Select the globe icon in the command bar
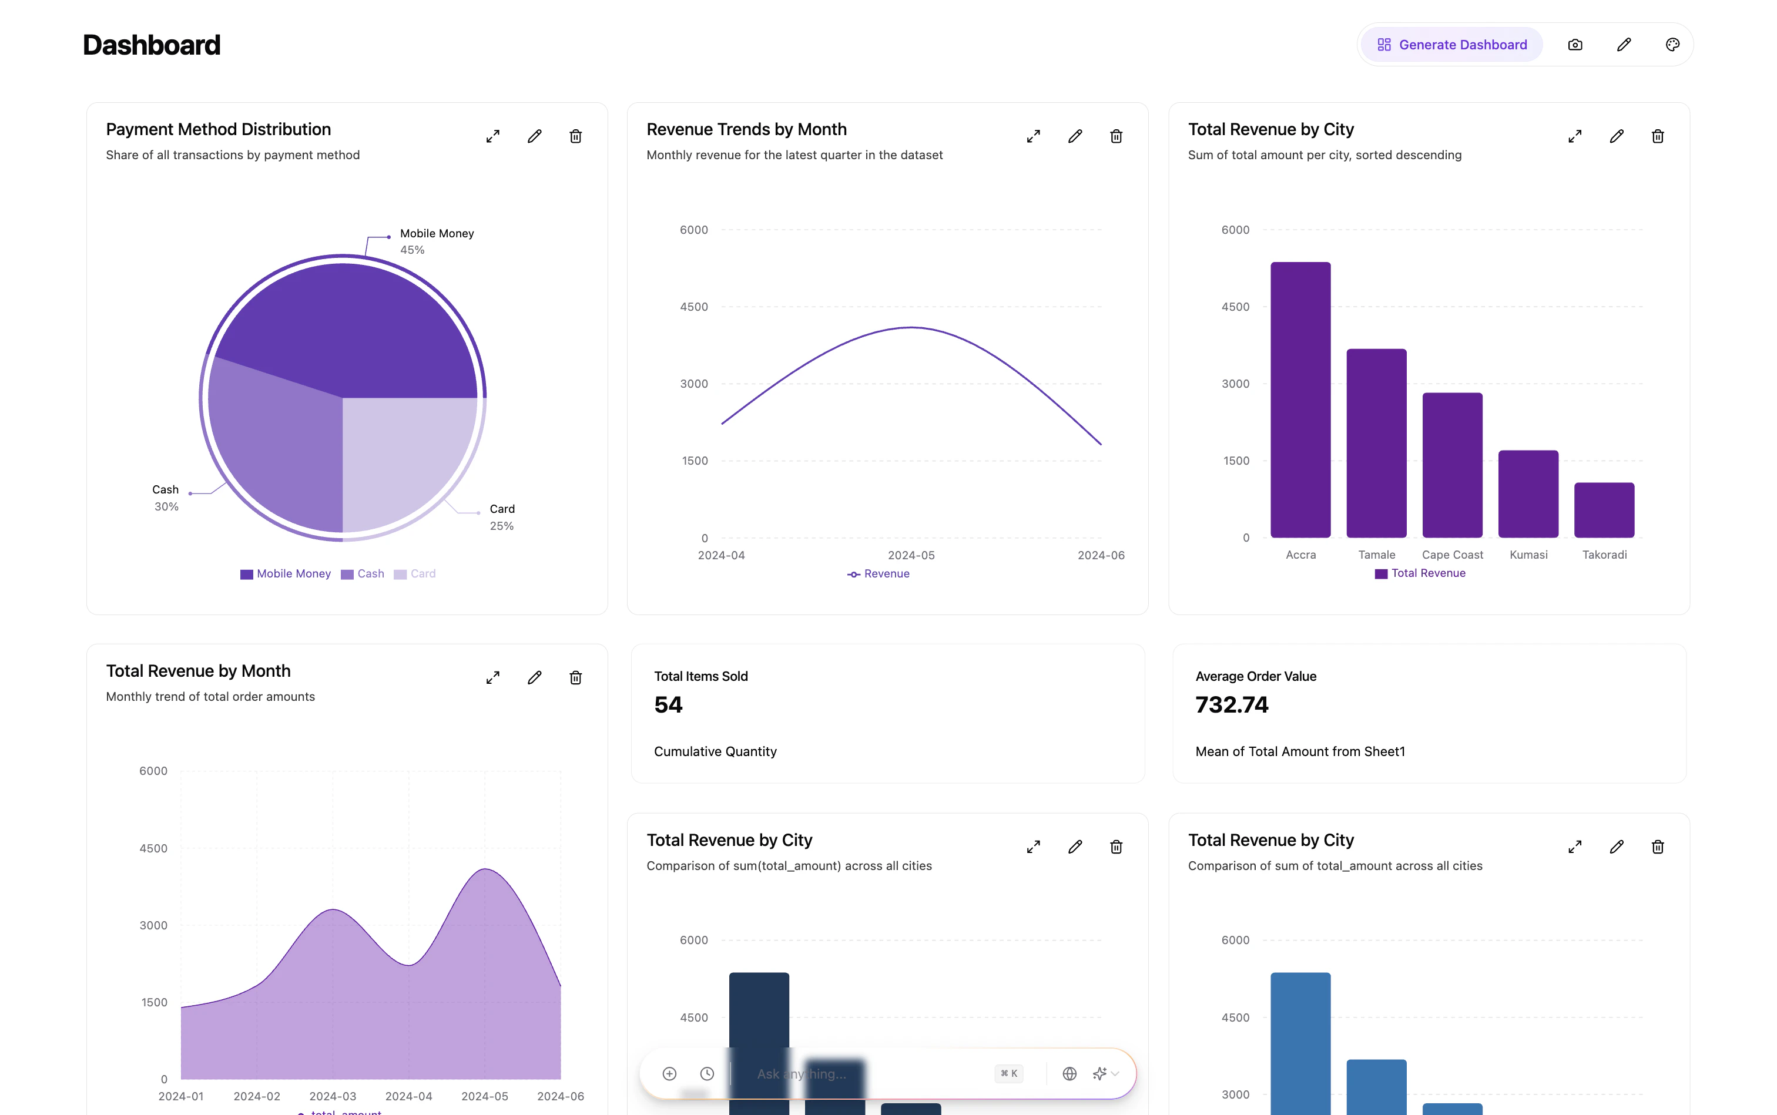 (x=1069, y=1074)
